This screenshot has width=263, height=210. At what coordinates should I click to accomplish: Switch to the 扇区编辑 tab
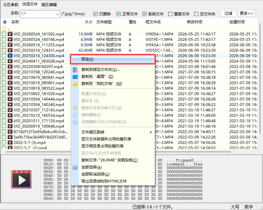click(x=49, y=5)
